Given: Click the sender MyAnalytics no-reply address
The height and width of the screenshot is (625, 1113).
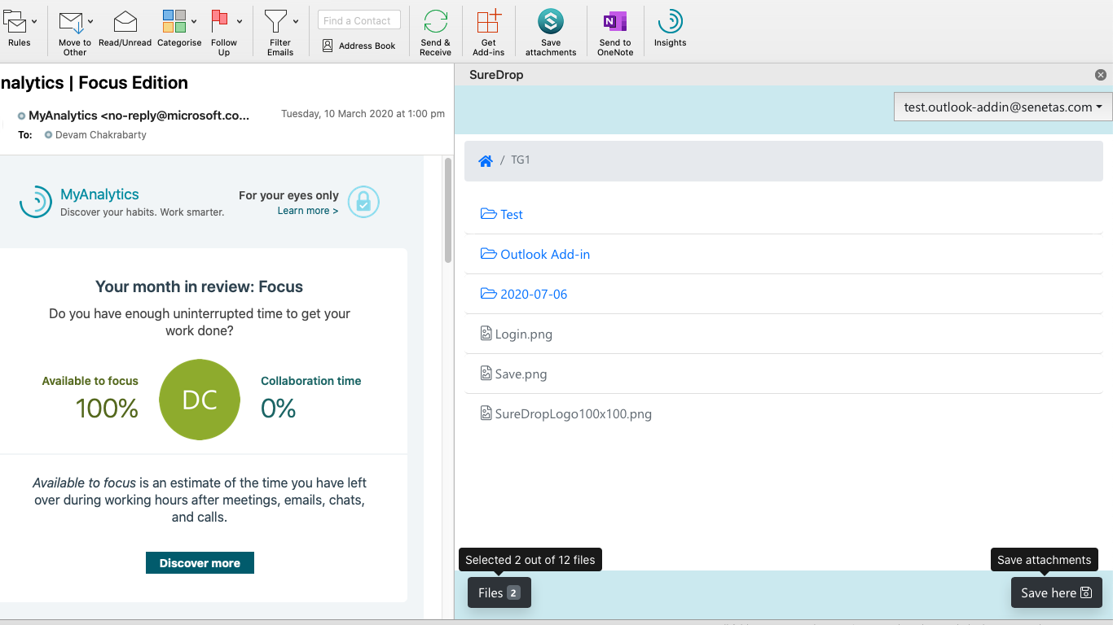Looking at the screenshot, I should tap(139, 116).
